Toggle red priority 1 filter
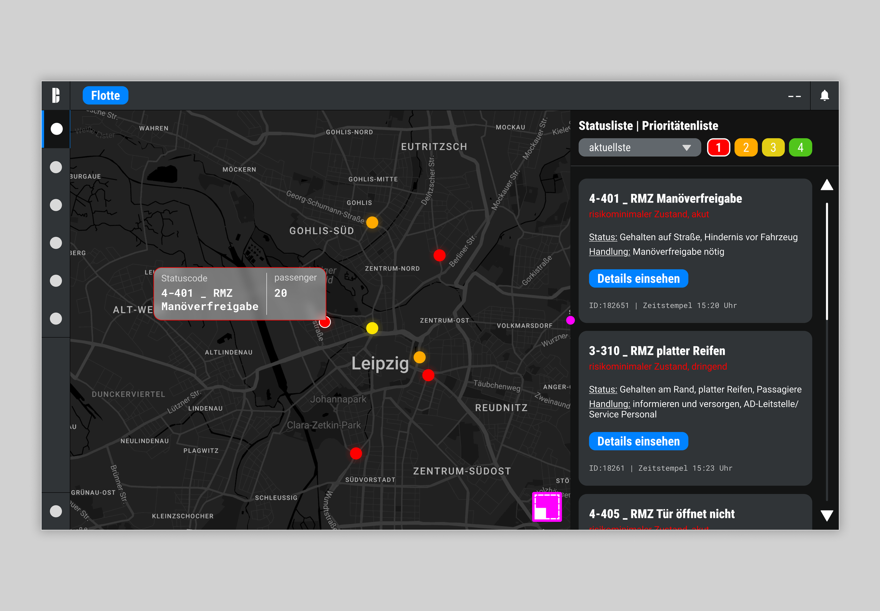Image resolution: width=880 pixels, height=611 pixels. 718,147
